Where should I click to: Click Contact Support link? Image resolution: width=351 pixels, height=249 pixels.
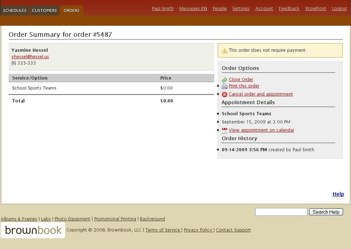click(233, 230)
